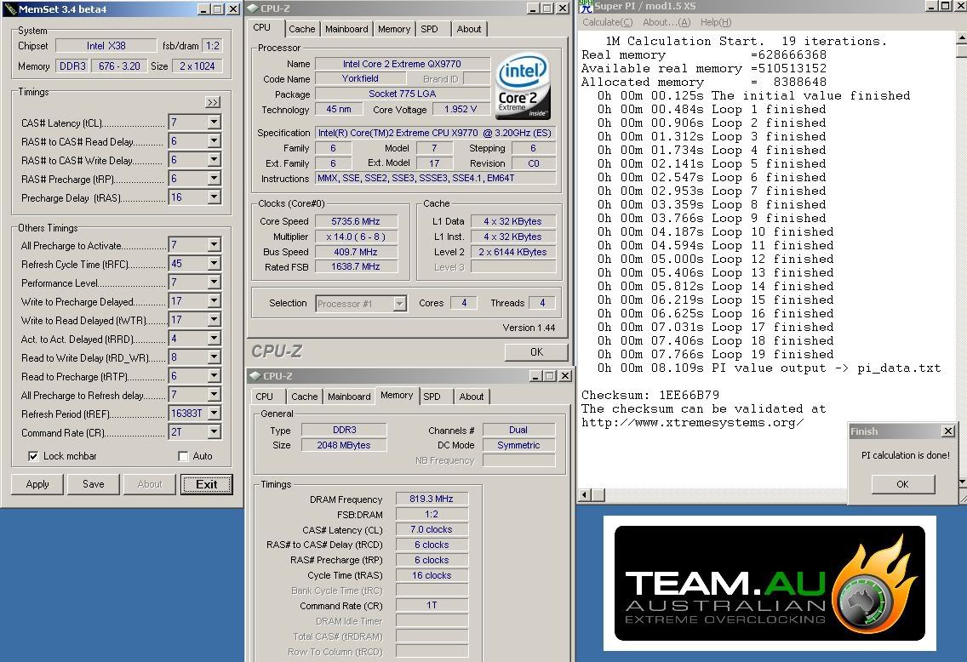The image size is (967, 662).
Task: Switch to the CPU tab in lower CPU-Z
Action: pos(264,397)
